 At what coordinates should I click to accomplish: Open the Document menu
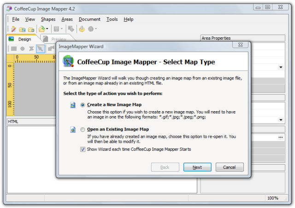(89, 19)
